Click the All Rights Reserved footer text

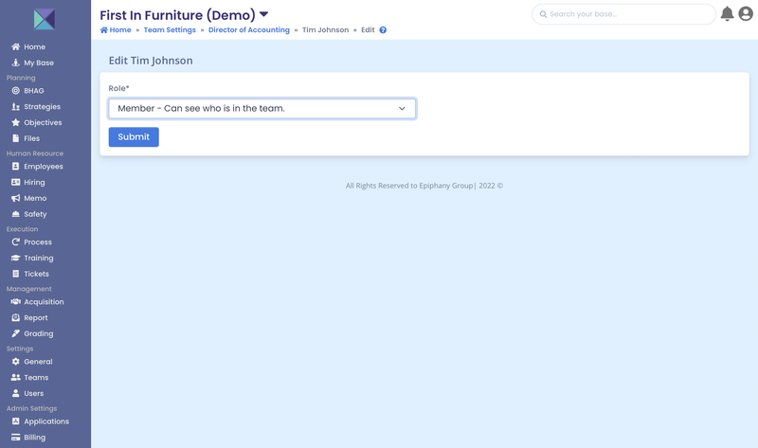424,186
